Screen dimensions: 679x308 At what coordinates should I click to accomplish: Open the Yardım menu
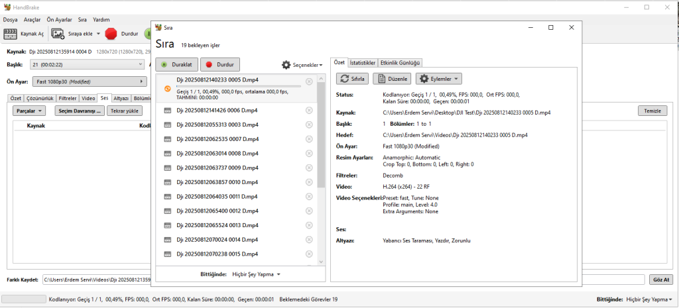(x=101, y=19)
